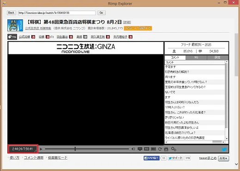This screenshot has height=171, width=240.
Task: Expand the 共有 dropdown button
Action: pos(223,159)
